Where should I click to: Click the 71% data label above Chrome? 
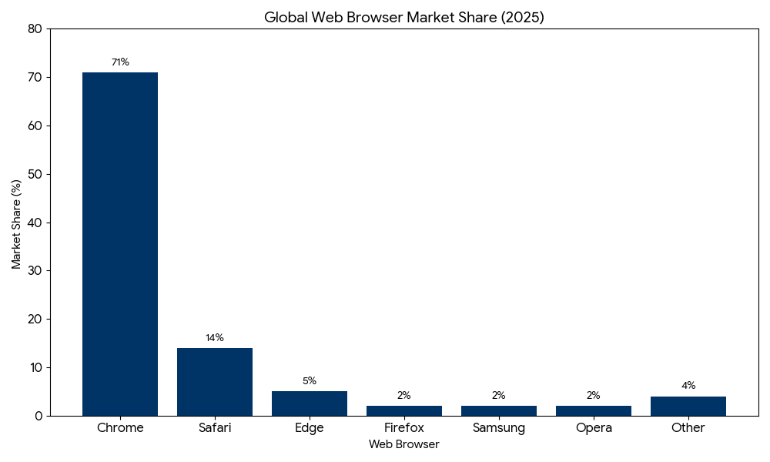(x=120, y=62)
